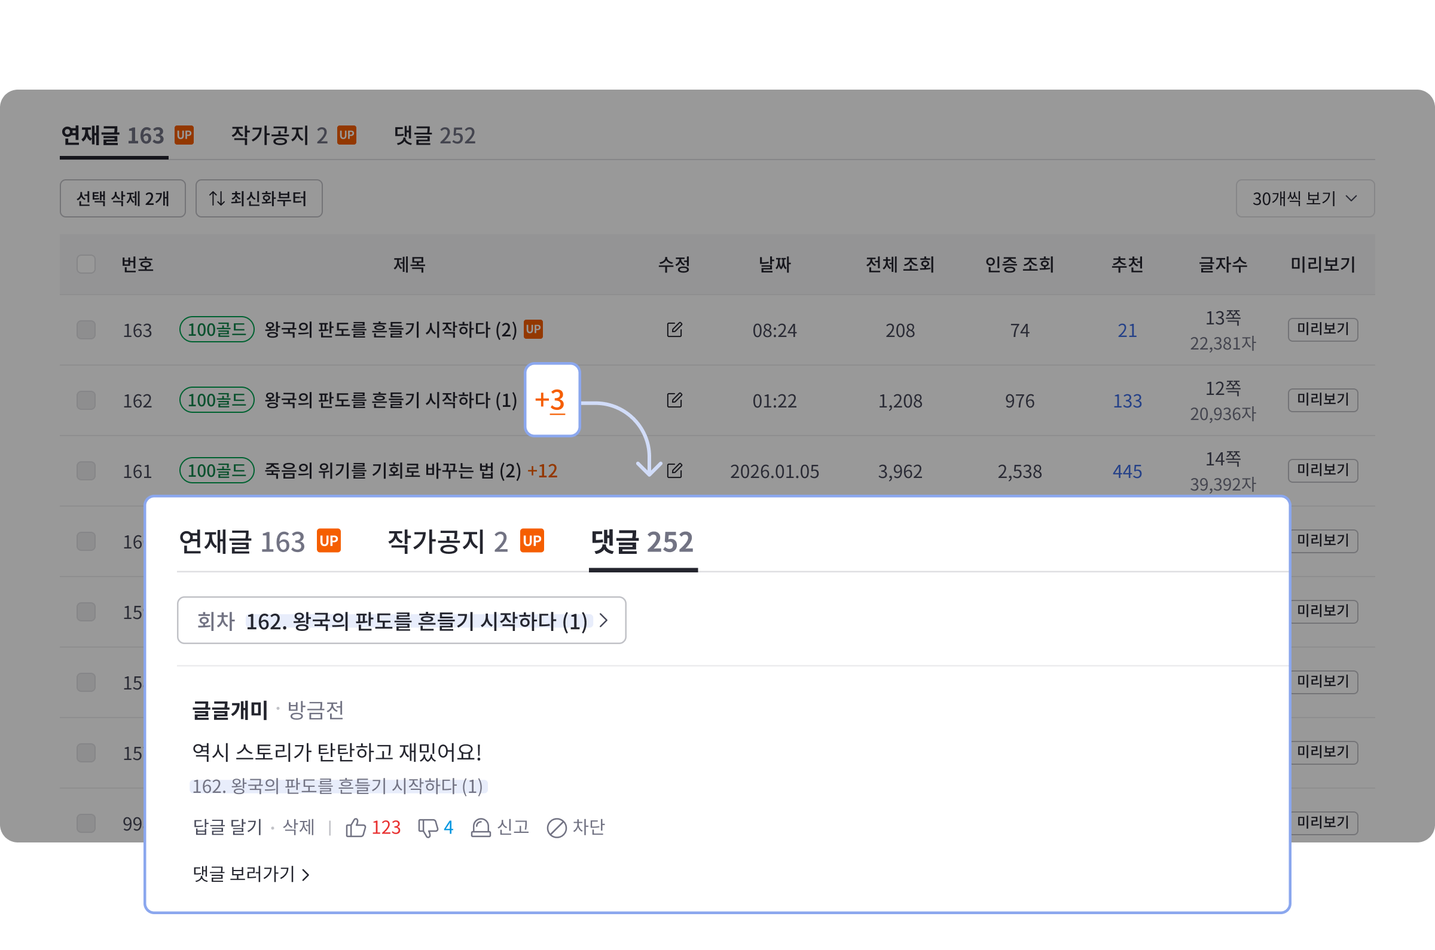Tick the checkbox for episode 162

(x=86, y=400)
